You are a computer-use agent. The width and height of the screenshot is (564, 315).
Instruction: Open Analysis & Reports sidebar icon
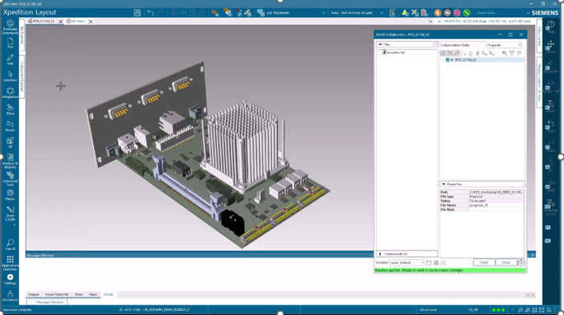pyautogui.click(x=10, y=160)
